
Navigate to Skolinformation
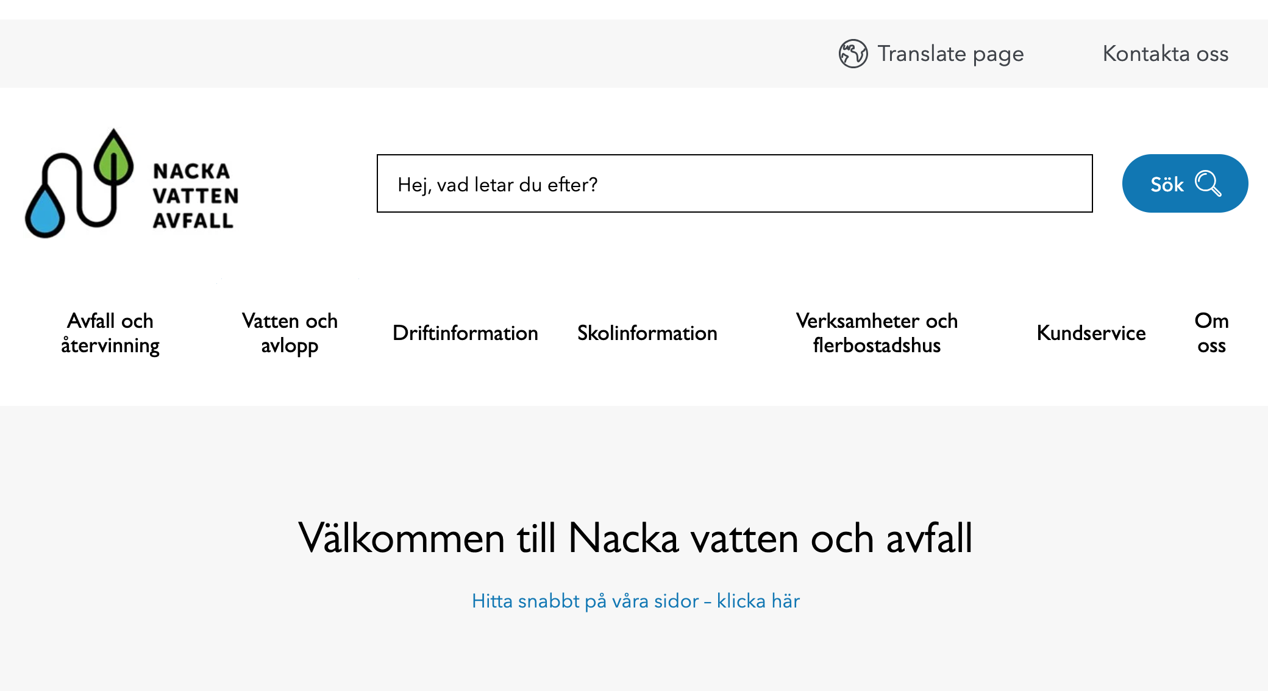(647, 333)
